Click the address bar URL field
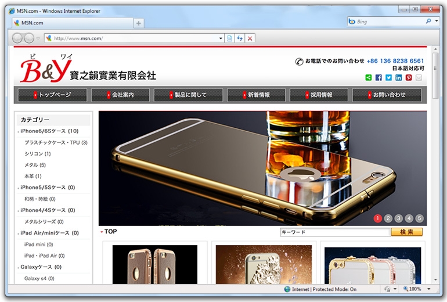The image size is (447, 302). (134, 38)
